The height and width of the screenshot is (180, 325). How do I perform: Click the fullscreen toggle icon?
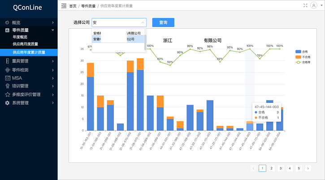click(x=306, y=5)
